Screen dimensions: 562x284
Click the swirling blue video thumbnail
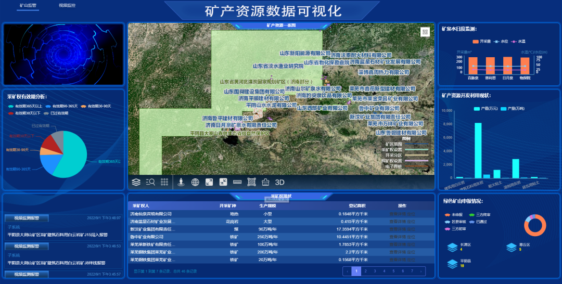[x=63, y=55]
